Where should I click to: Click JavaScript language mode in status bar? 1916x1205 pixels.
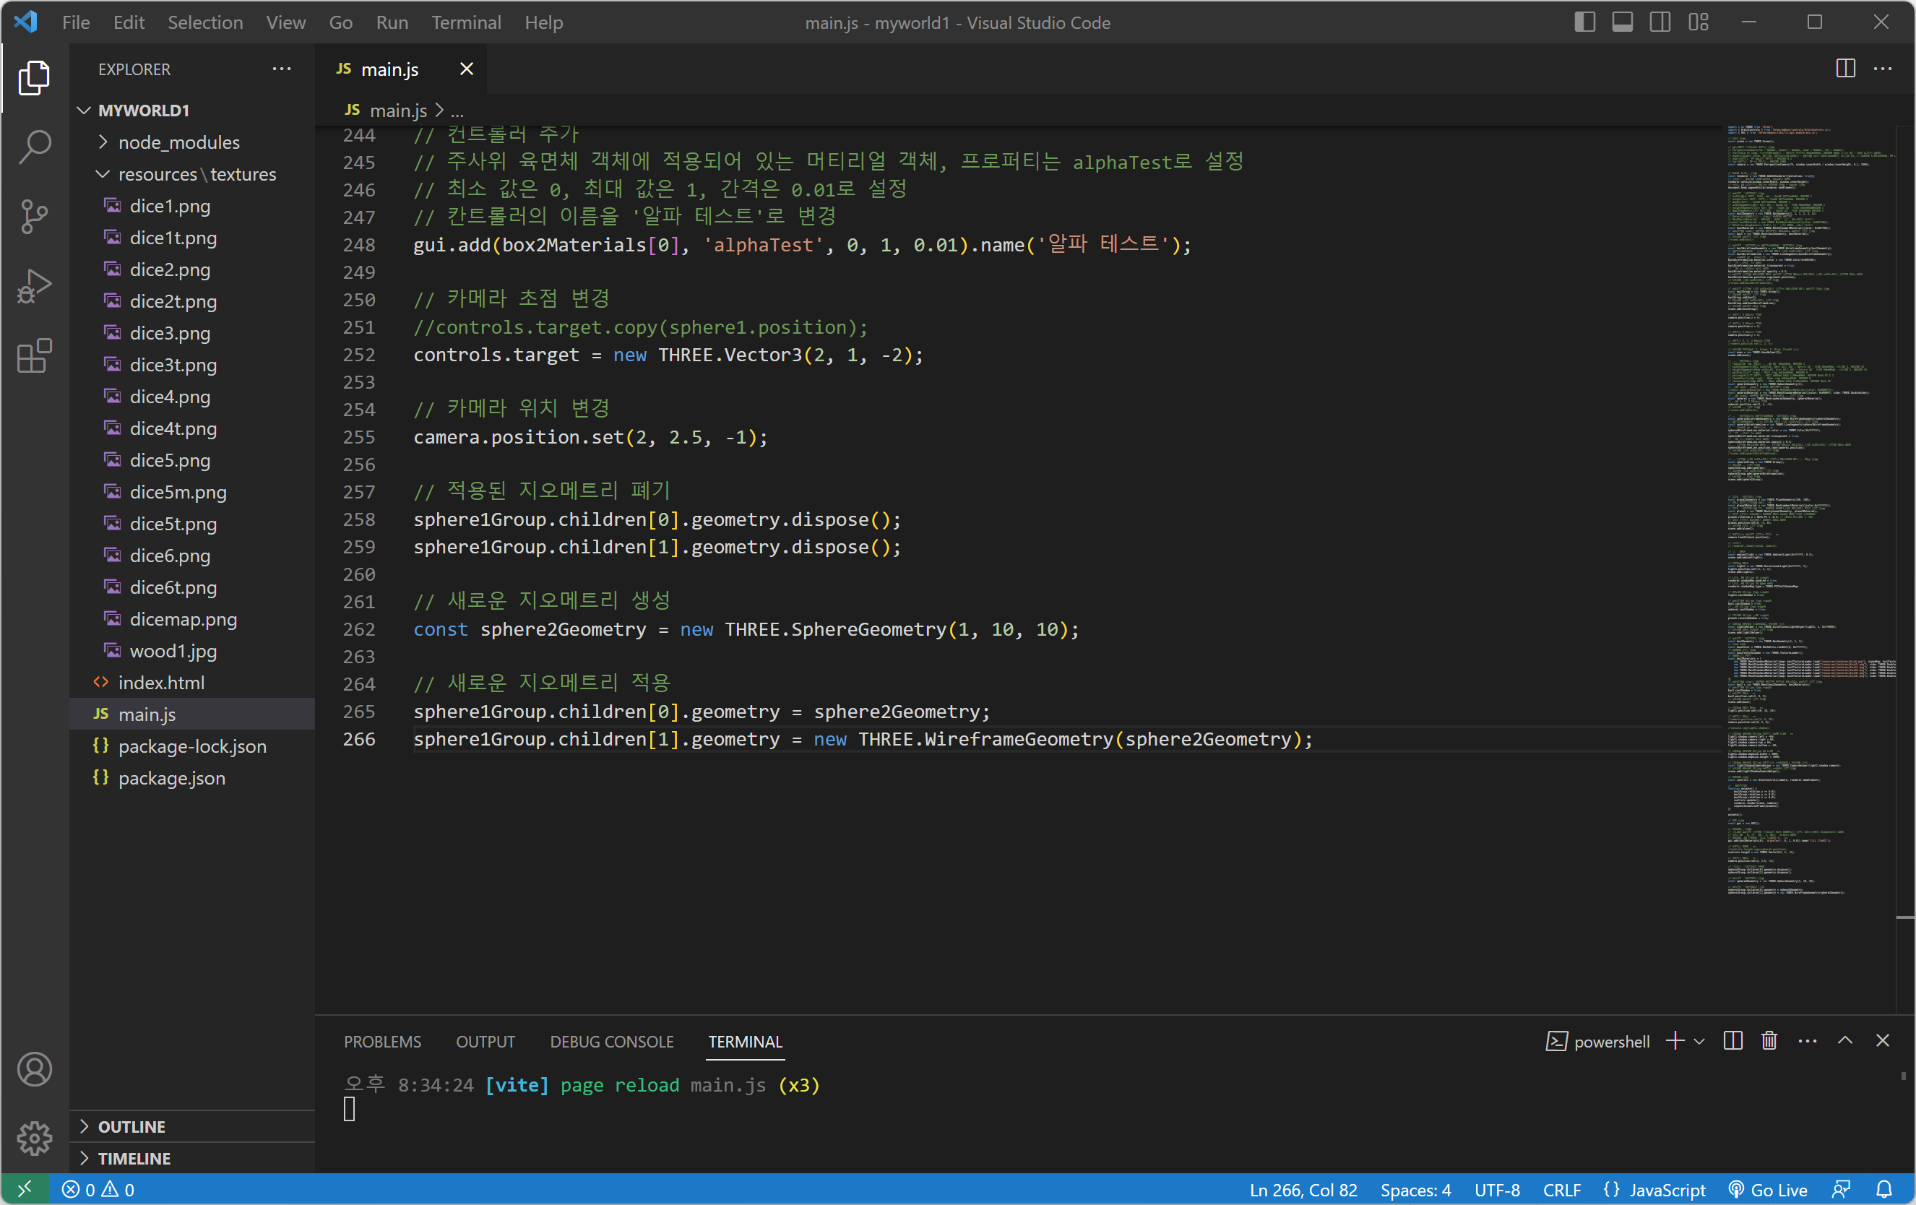(1666, 1189)
